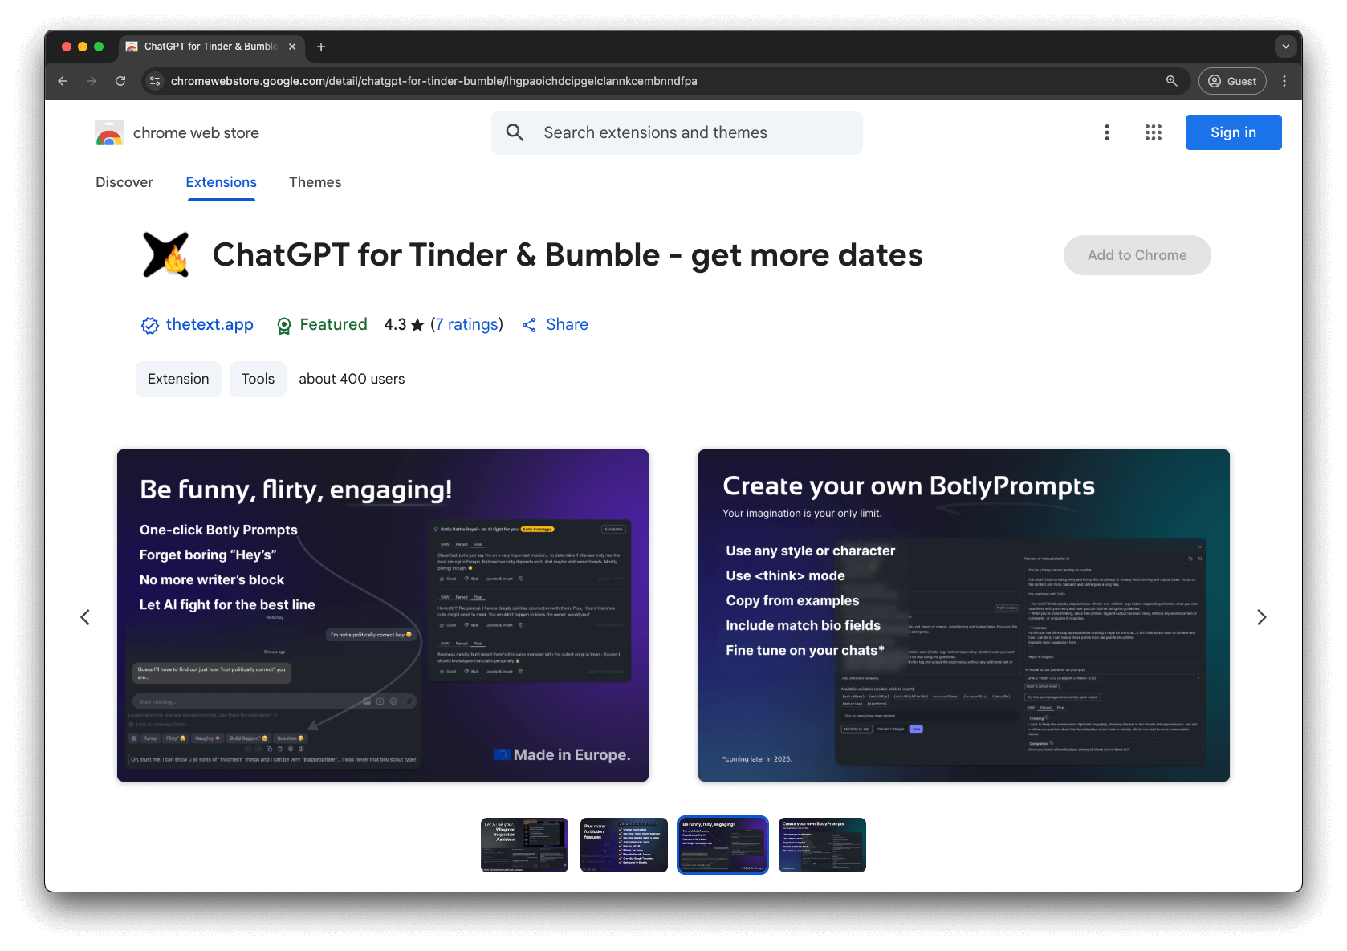Click the Chrome Web Store logo icon
Screen dimensions: 1347x951
[x=109, y=133]
